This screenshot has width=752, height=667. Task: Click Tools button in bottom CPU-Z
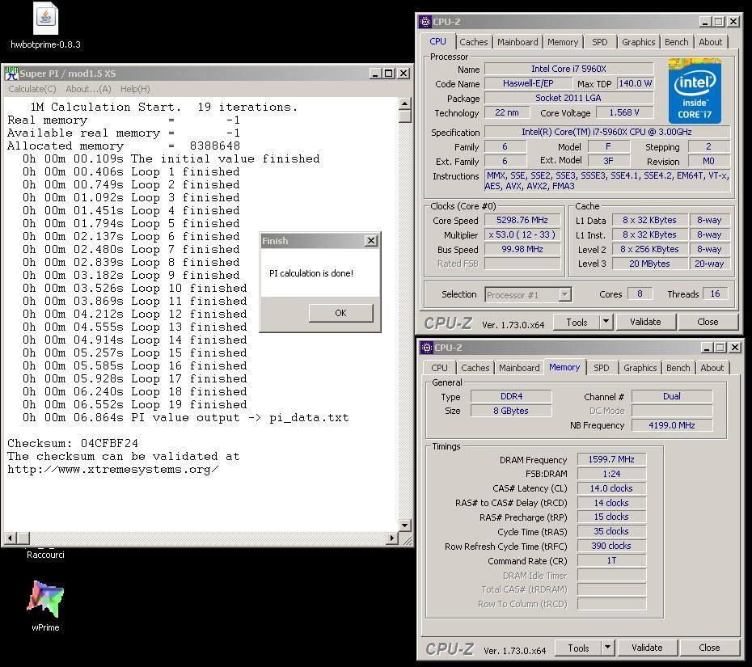(578, 648)
